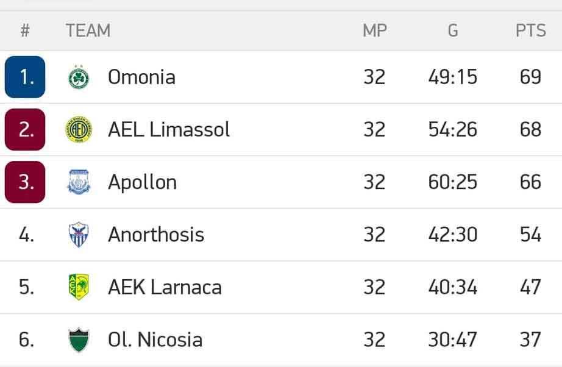The width and height of the screenshot is (562, 367).
Task: Click the Omonia club crest icon
Action: [x=79, y=77]
